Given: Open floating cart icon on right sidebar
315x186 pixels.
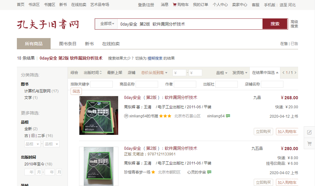Looking at the screenshot, I should click(309, 144).
